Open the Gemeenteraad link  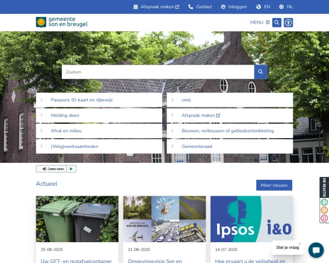(x=197, y=146)
